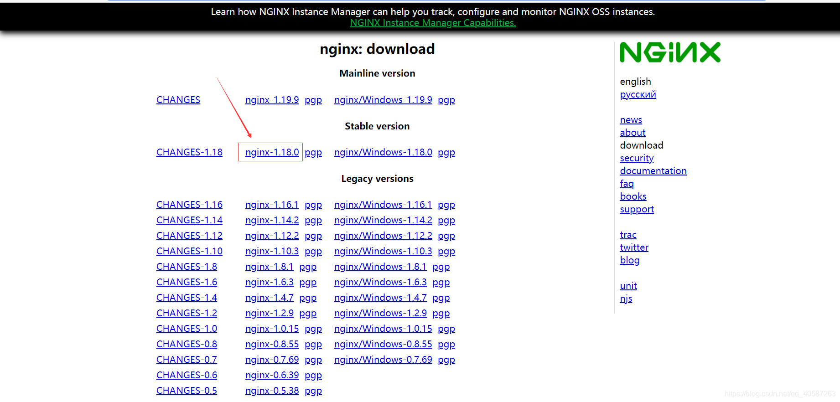
Task: Download nginx-1.4.7 source
Action: (x=270, y=298)
